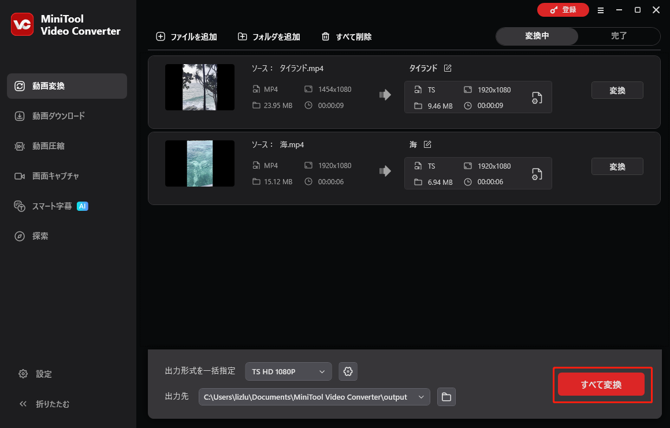Switch to the 完了 completed tab
This screenshot has width=670, height=428.
(619, 36)
